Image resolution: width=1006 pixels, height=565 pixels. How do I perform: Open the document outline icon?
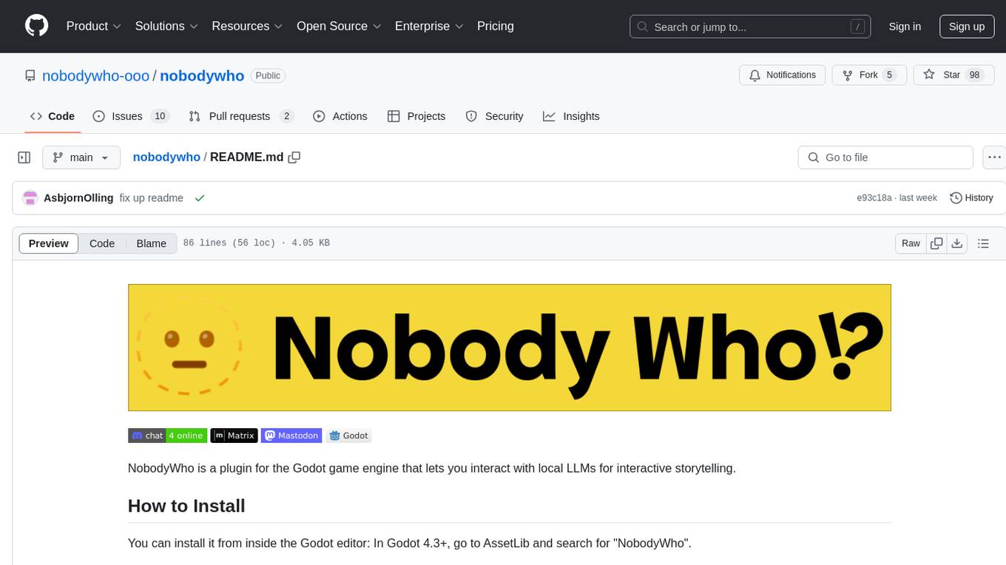(983, 243)
